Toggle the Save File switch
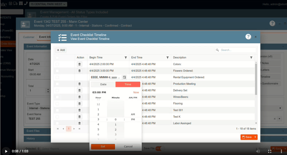287x155 pixels. (x=160, y=148)
